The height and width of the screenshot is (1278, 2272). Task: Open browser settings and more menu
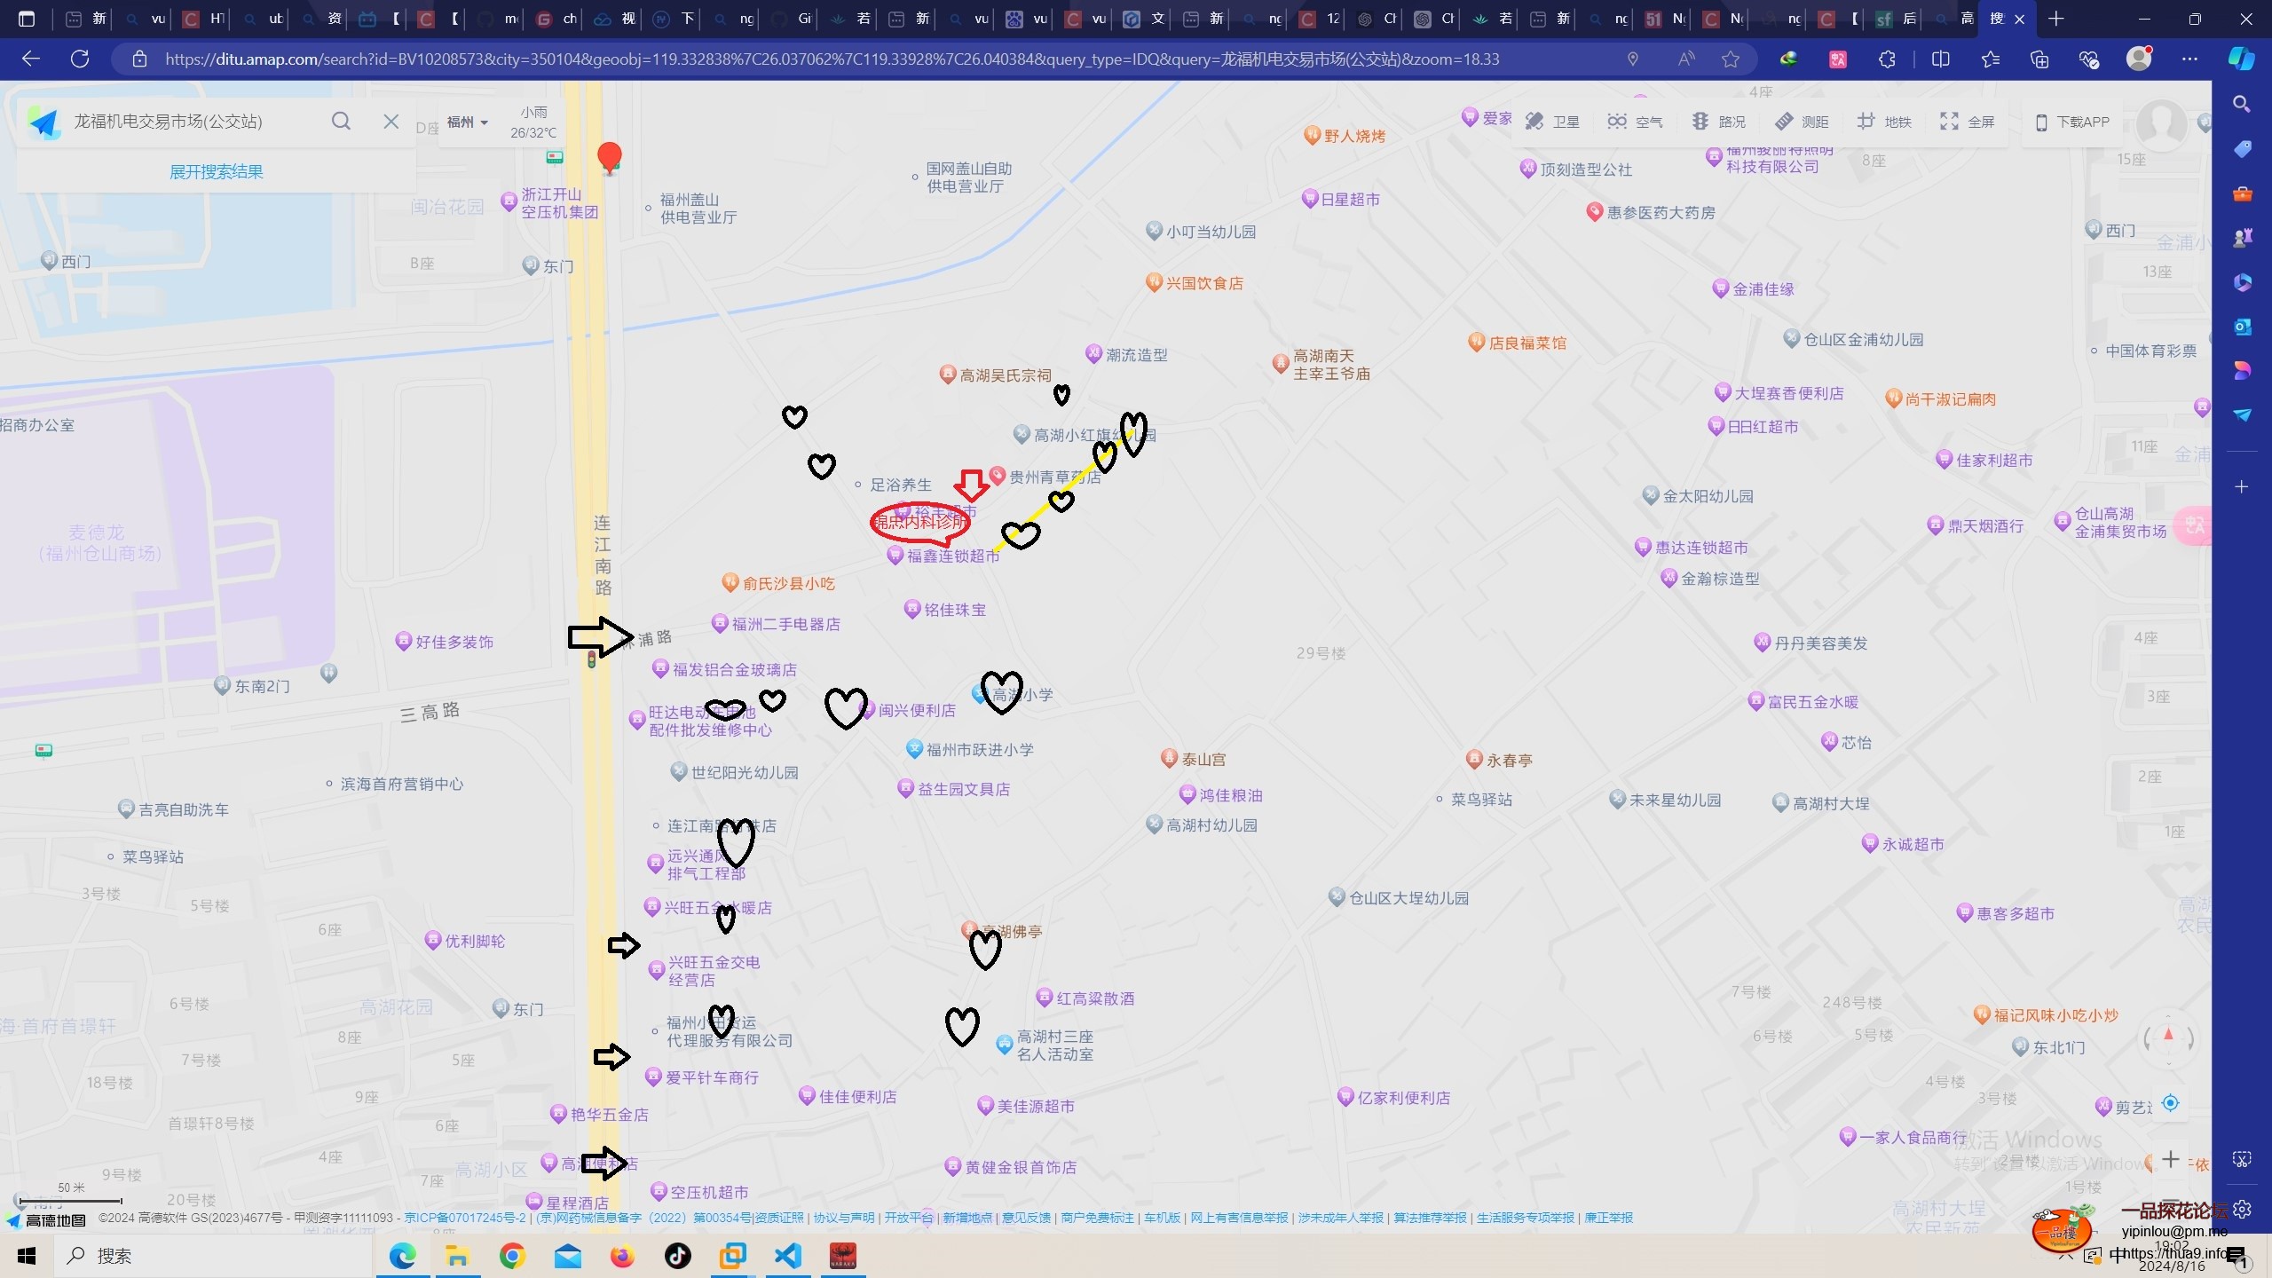pos(2189,59)
